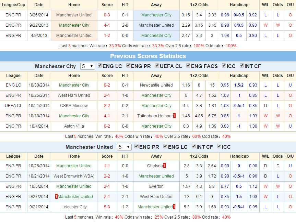Open Leicester City team link
This screenshot has width=296, height=222.
[x=74, y=207]
